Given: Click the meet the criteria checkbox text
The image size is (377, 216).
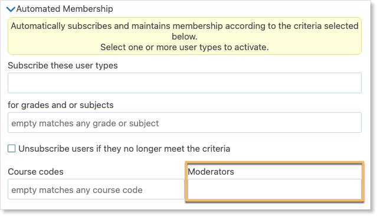Looking at the screenshot, I should tap(197, 149).
